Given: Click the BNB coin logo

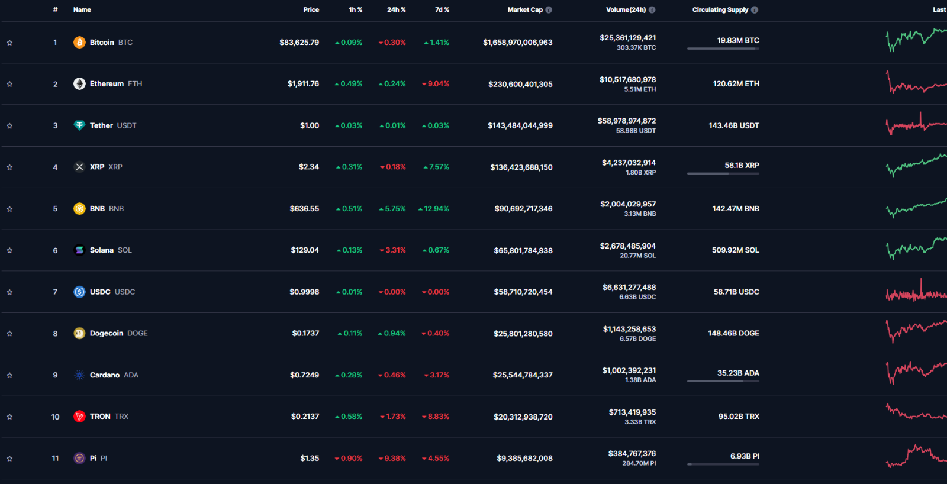Looking at the screenshot, I should tap(79, 209).
